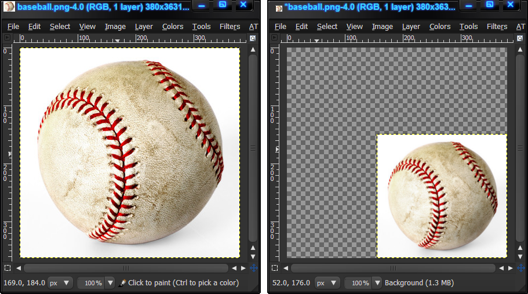Open Select menu in right window
Screen dimensions: 528x294
327,27
